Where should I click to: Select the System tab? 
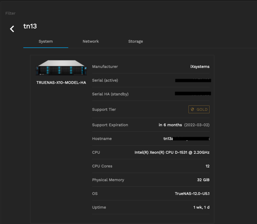pyautogui.click(x=46, y=41)
